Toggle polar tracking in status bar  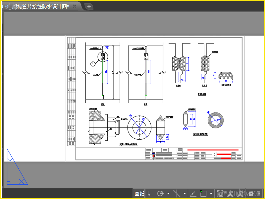coord(160,194)
